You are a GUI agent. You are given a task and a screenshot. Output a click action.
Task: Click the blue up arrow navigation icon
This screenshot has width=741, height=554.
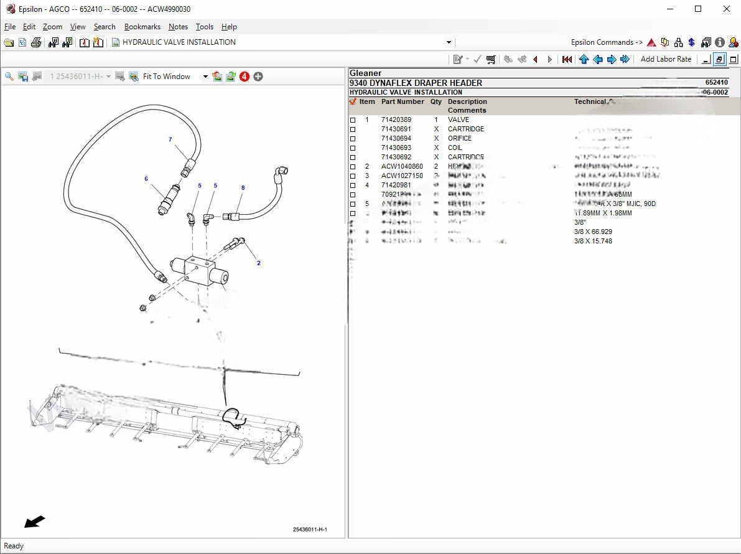[x=584, y=59]
